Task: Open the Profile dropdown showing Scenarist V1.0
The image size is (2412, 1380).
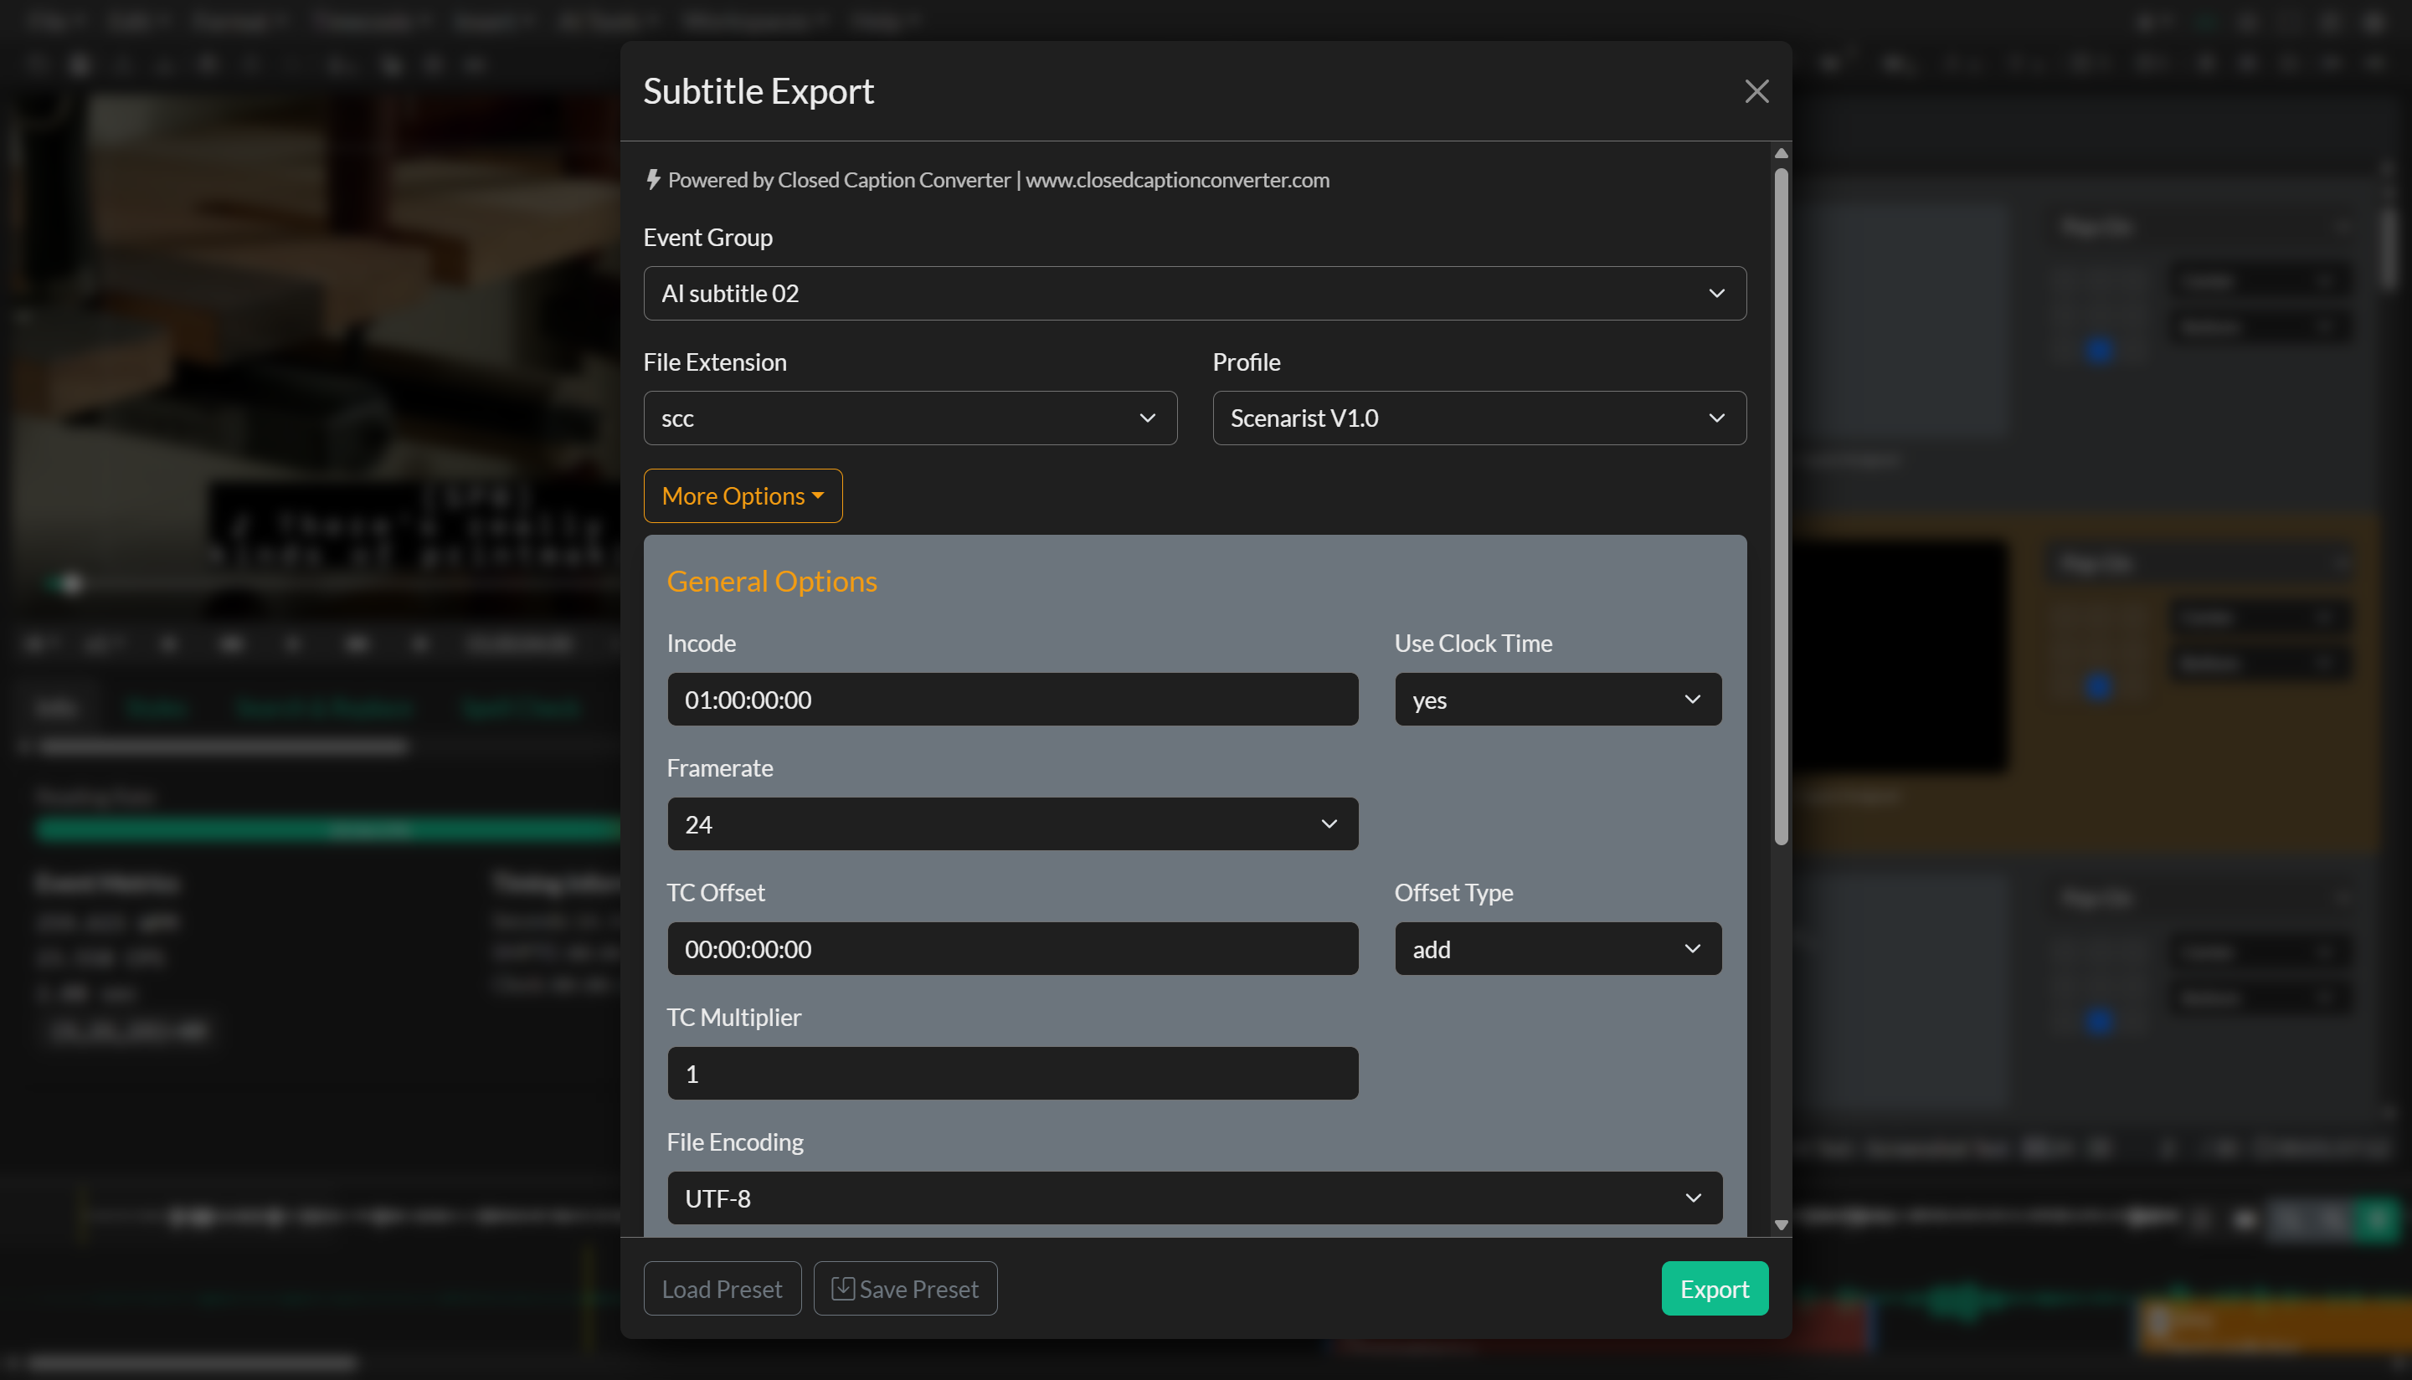Action: pyautogui.click(x=1479, y=418)
